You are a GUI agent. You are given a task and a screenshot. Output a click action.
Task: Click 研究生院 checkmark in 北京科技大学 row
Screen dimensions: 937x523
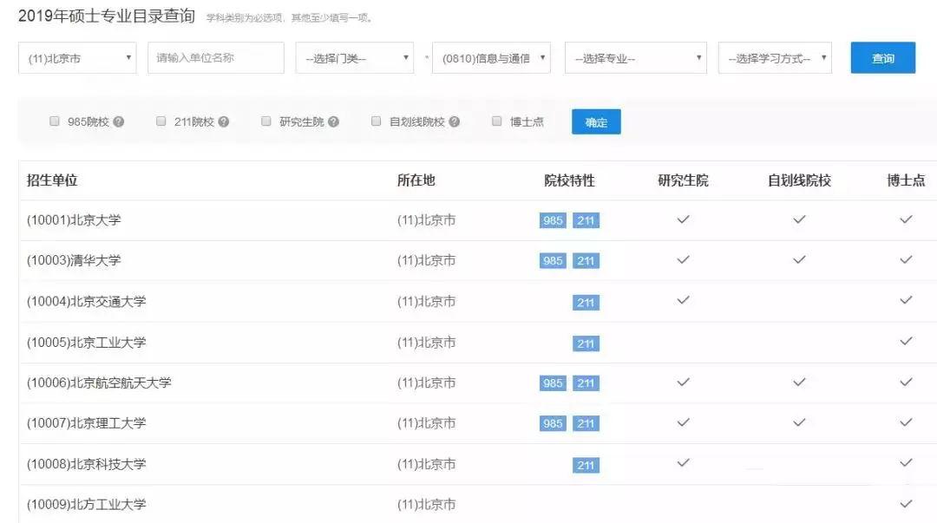click(683, 462)
